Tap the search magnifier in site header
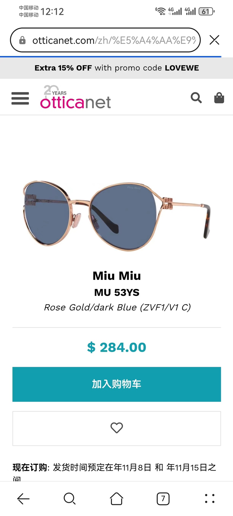Viewport: 233px width, 516px height. point(196,98)
